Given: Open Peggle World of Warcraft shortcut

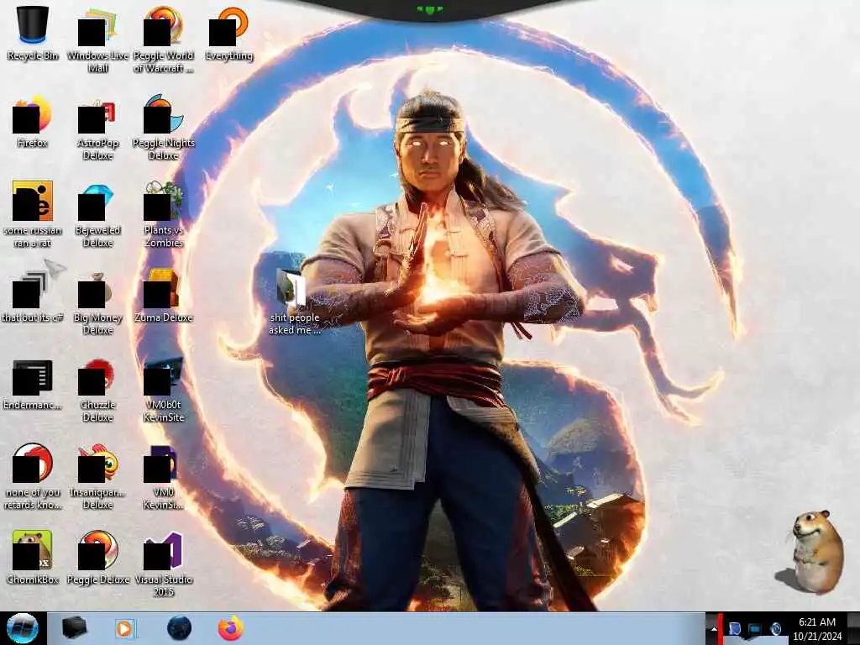Looking at the screenshot, I should 164,39.
